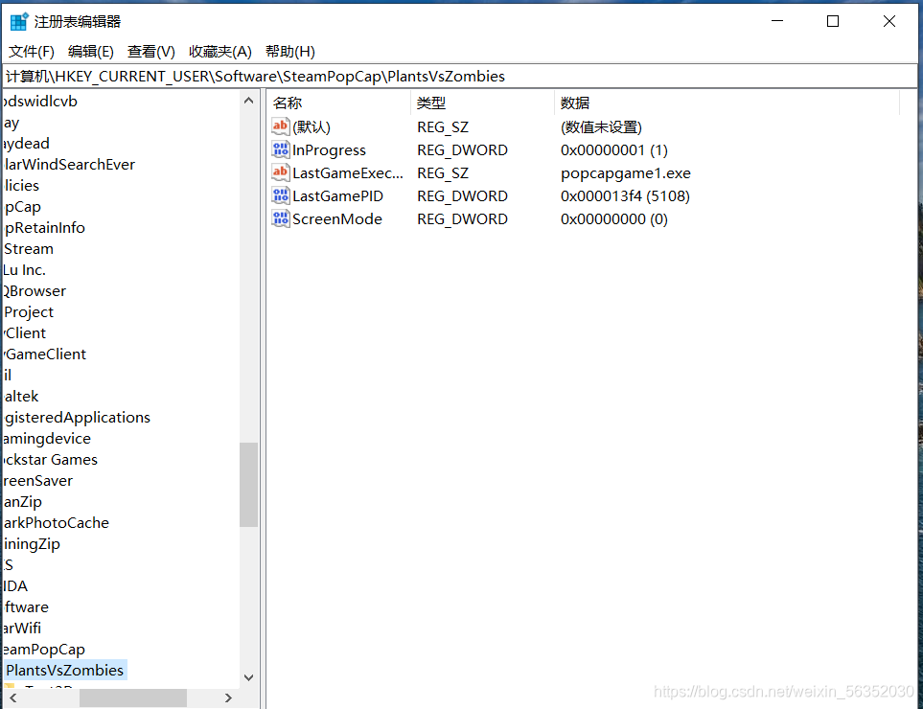Select the reenSaver tree key
923x709 pixels.
37,481
